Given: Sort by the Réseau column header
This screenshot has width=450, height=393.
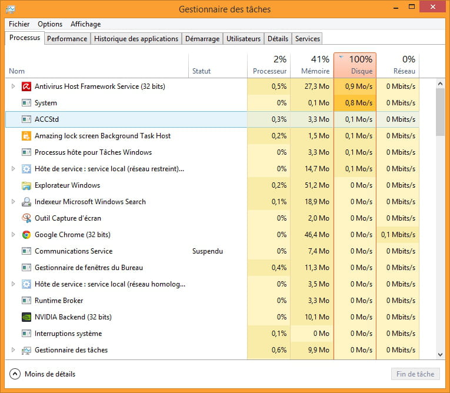Looking at the screenshot, I should 398,65.
